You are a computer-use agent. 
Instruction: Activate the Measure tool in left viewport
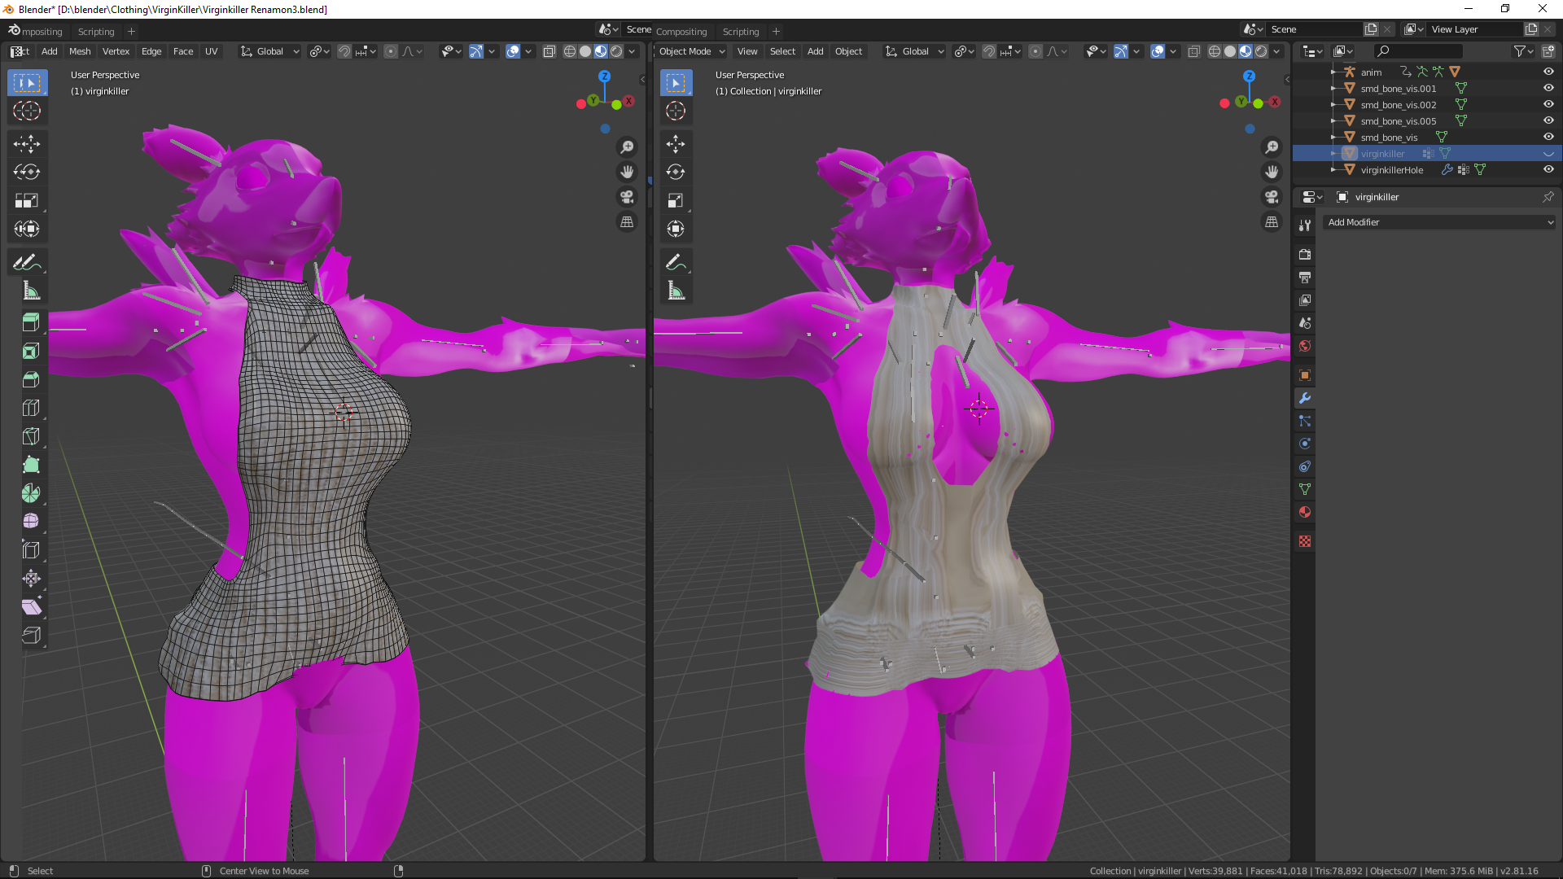pyautogui.click(x=31, y=291)
